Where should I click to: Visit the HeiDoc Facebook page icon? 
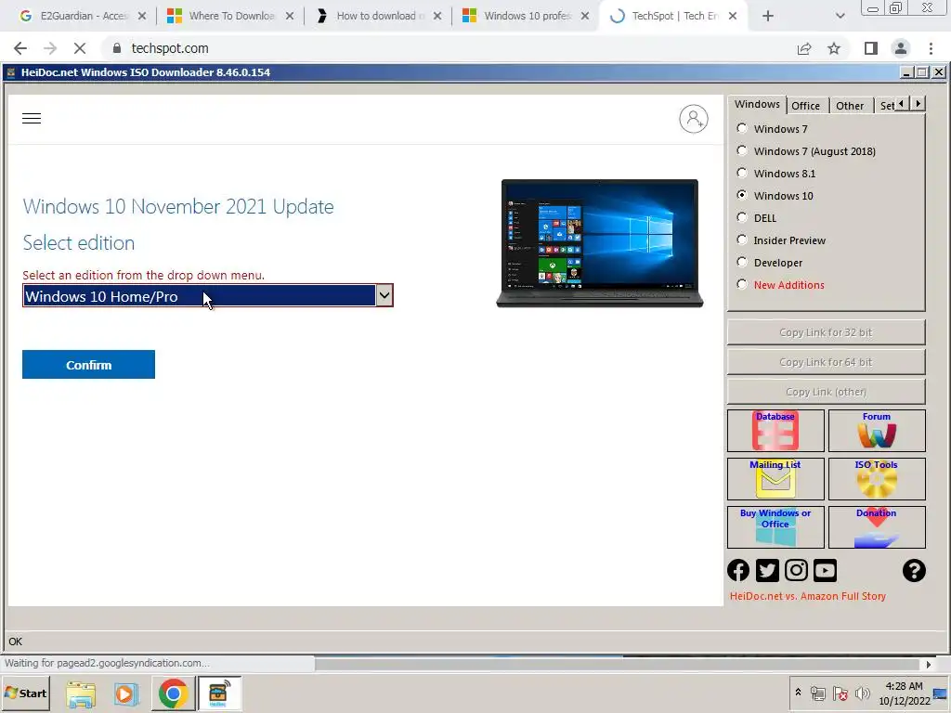(x=738, y=571)
